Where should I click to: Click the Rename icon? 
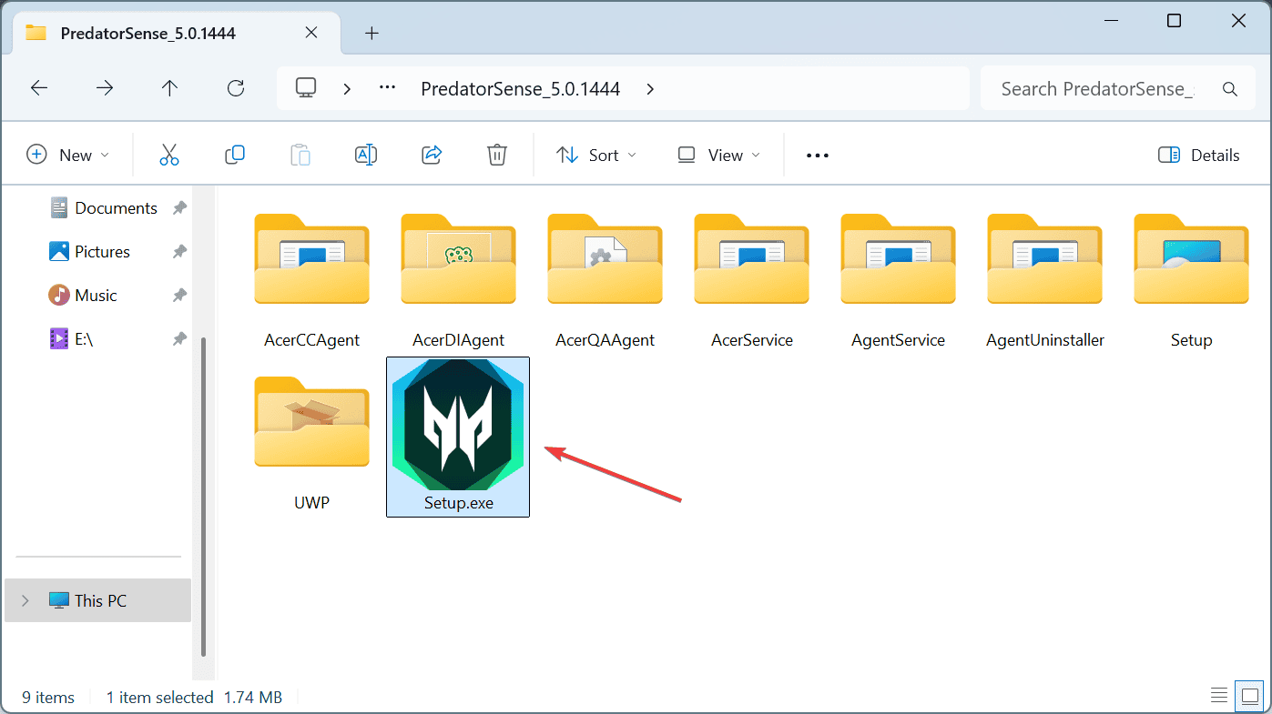pos(366,155)
